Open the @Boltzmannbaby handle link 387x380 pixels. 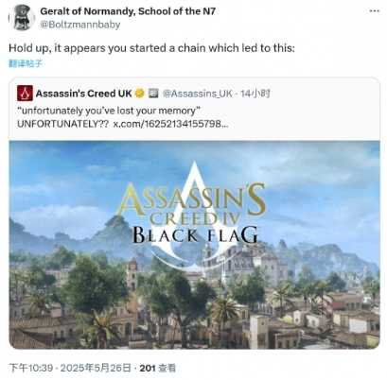pyautogui.click(x=80, y=25)
